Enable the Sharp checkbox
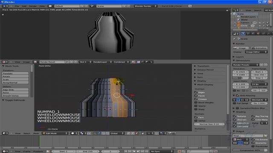273x153 pixels. click(x=196, y=109)
